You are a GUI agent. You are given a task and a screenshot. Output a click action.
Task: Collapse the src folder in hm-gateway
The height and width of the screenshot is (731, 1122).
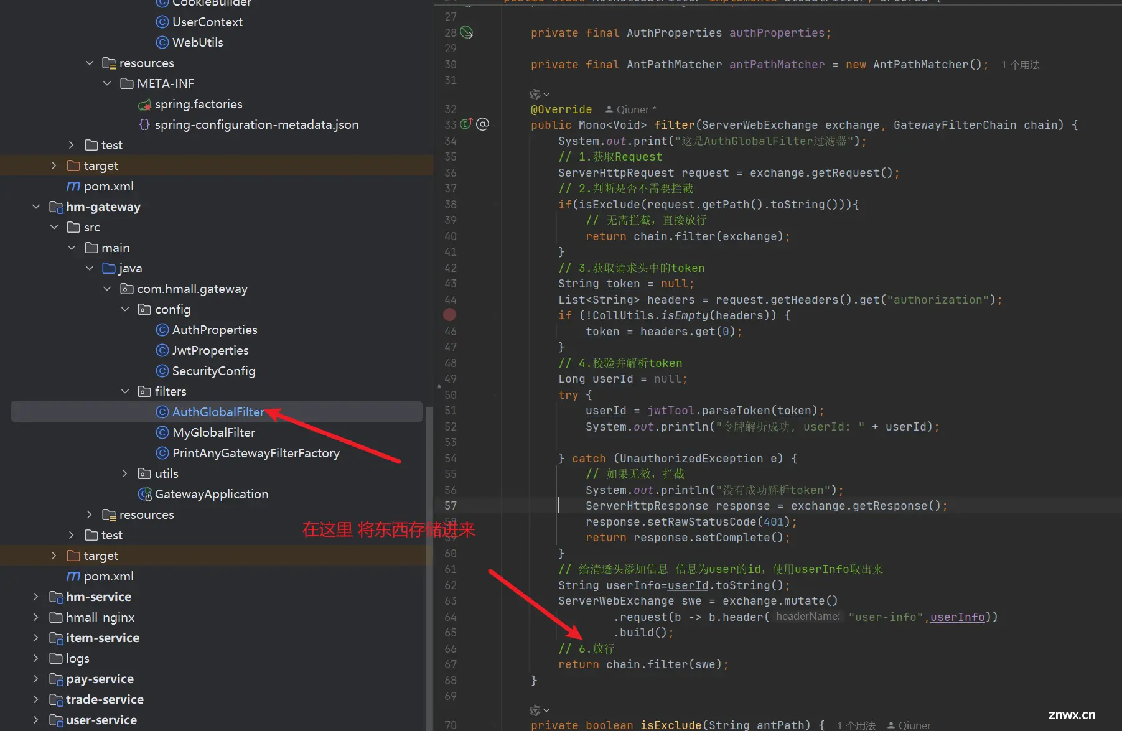click(54, 227)
